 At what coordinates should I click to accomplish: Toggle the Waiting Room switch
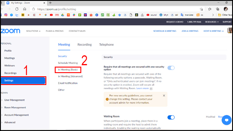coord(171,117)
